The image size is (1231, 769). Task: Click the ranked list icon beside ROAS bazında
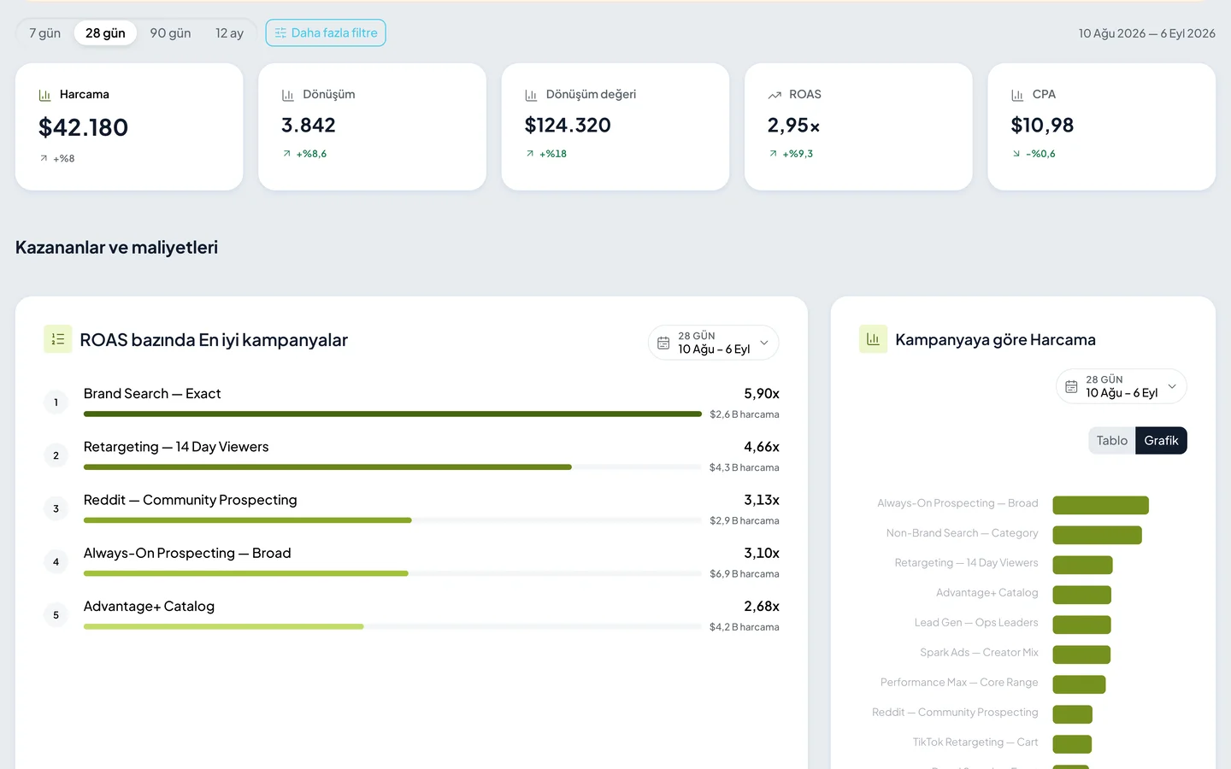[58, 339]
